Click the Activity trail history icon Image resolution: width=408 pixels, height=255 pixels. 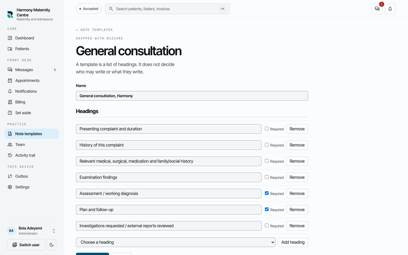tap(10, 155)
